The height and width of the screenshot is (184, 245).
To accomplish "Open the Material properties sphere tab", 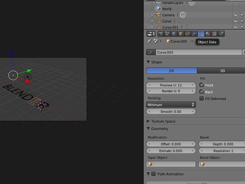I will (x=208, y=34).
